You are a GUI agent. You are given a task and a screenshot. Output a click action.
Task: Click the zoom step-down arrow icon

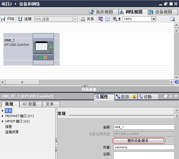[x=119, y=19]
